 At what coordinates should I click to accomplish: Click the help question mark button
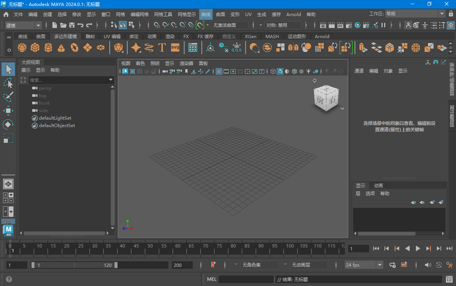coord(8,279)
